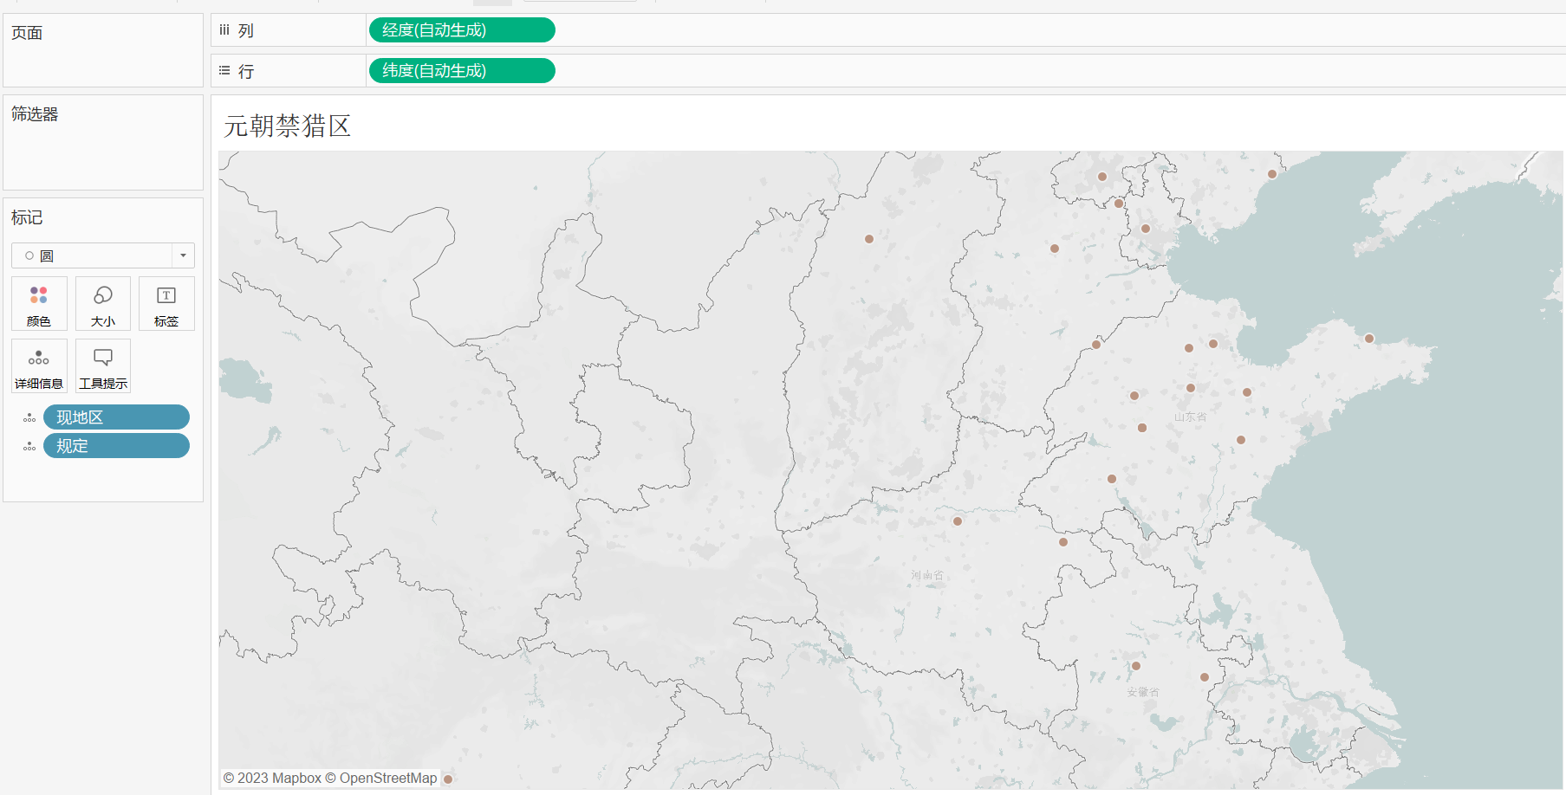This screenshot has width=1566, height=795.
Task: Click the 元朝禁猎区 sheet title
Action: click(287, 126)
